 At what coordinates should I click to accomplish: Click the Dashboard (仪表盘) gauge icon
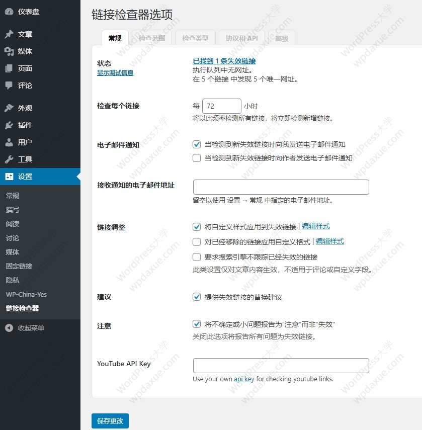tap(9, 12)
